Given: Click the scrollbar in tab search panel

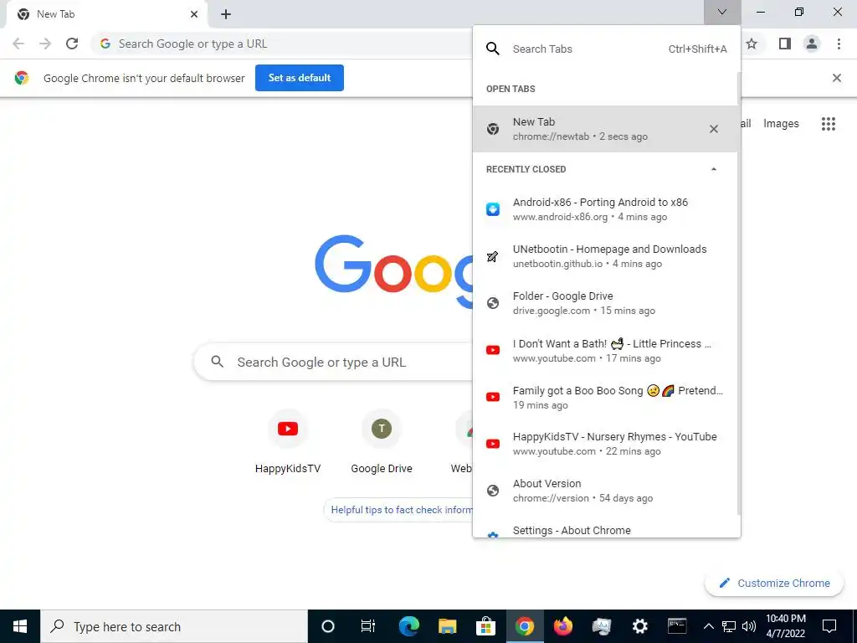Looking at the screenshot, I should tap(739, 294).
